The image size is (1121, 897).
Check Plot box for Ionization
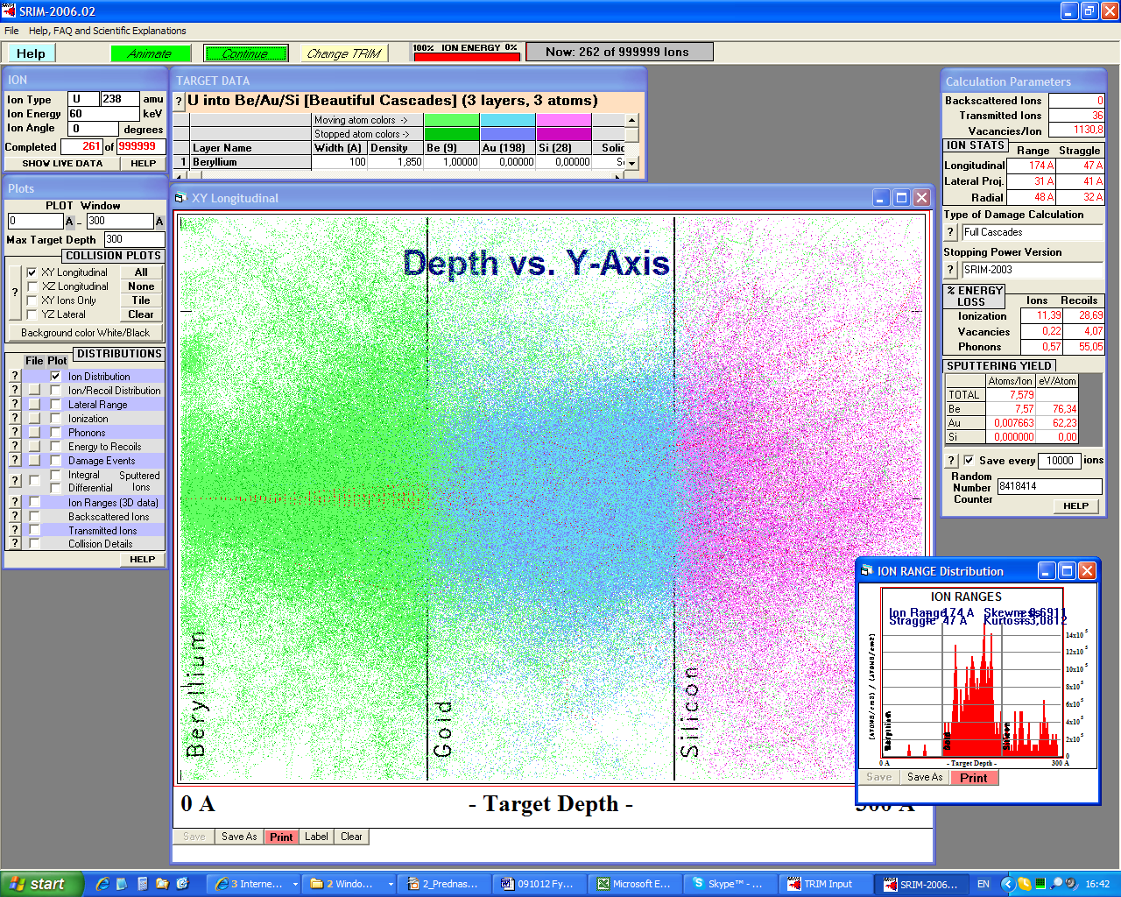55,418
